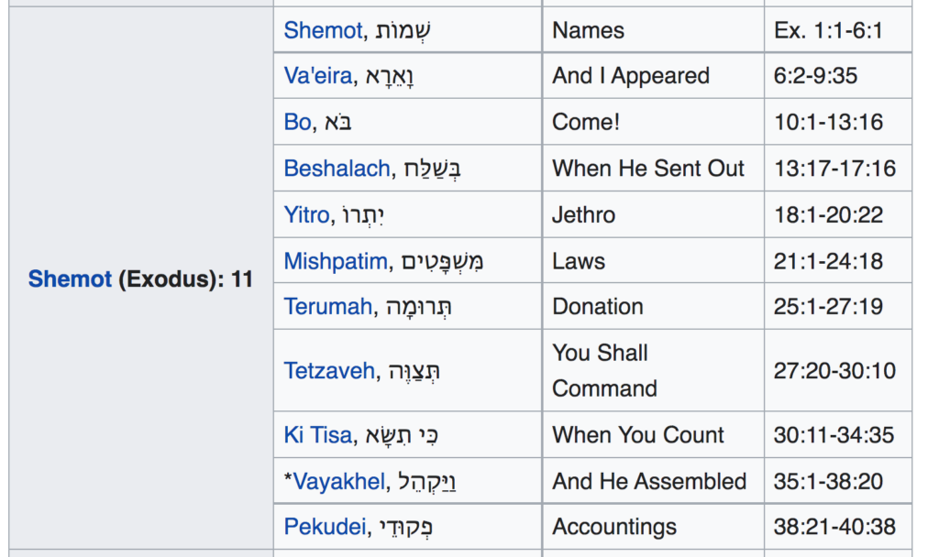
Task: Click the 'You Shall Command' cell
Action: click(x=604, y=371)
